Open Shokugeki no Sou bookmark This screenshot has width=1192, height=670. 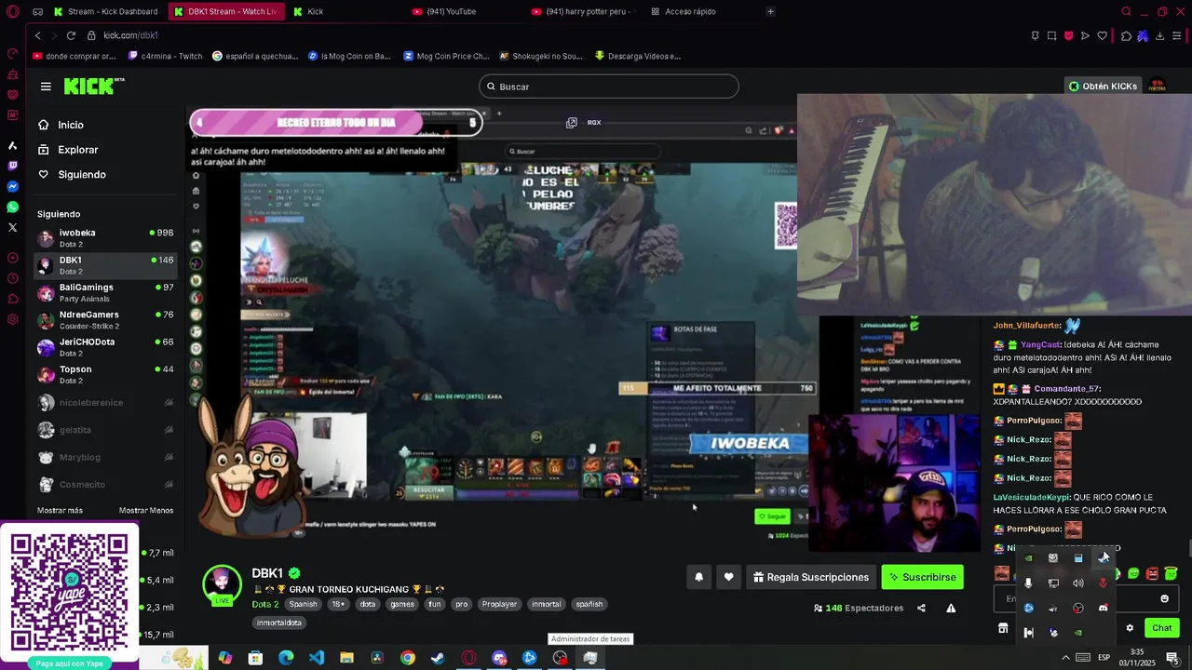coord(541,56)
